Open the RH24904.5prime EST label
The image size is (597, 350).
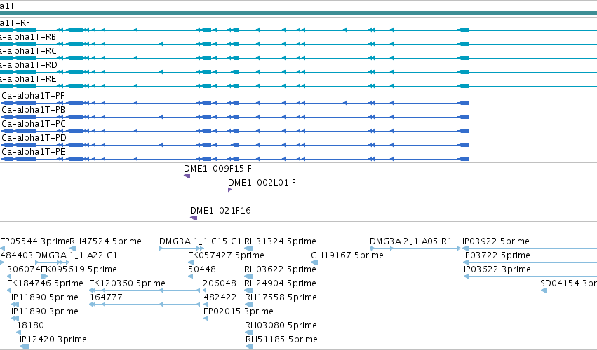[281, 283]
